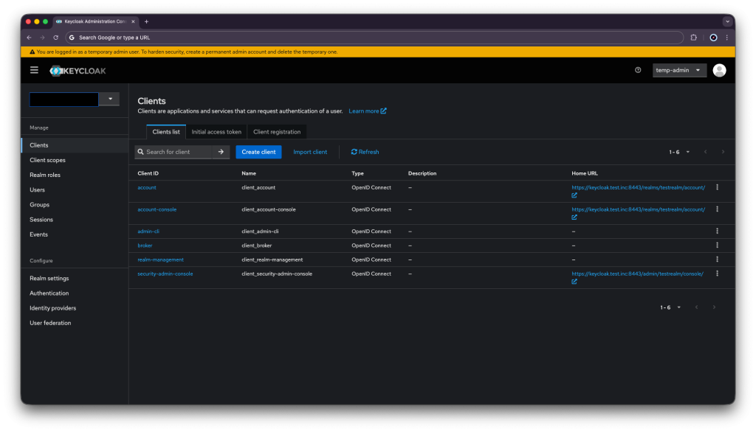
Task: Open kebab menu for account client
Action: pos(717,187)
